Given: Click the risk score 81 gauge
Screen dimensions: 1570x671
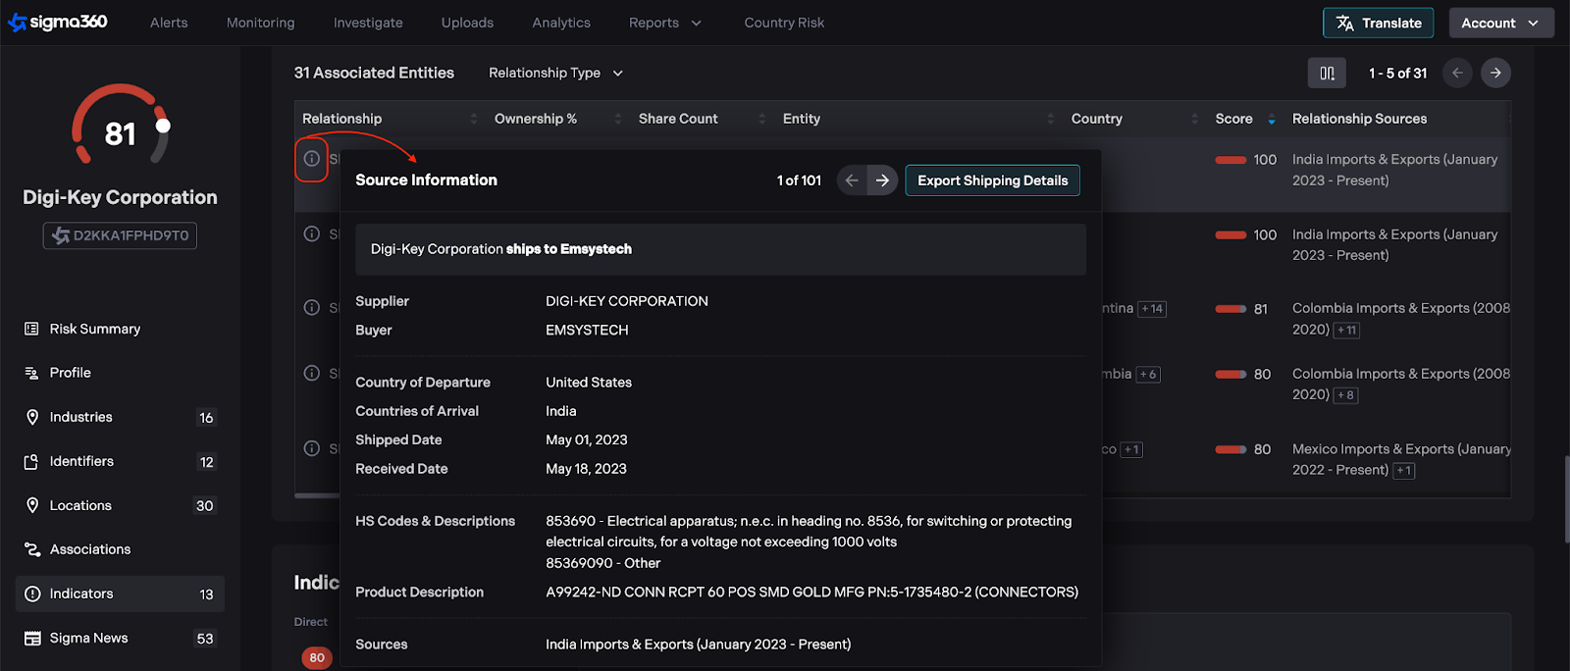Looking at the screenshot, I should pyautogui.click(x=120, y=130).
